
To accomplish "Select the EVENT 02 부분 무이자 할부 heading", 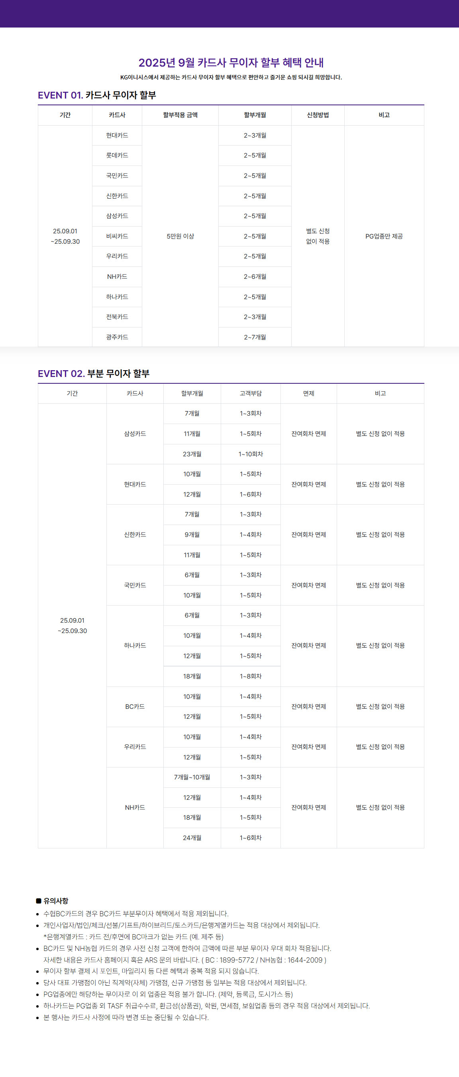I will [x=94, y=373].
